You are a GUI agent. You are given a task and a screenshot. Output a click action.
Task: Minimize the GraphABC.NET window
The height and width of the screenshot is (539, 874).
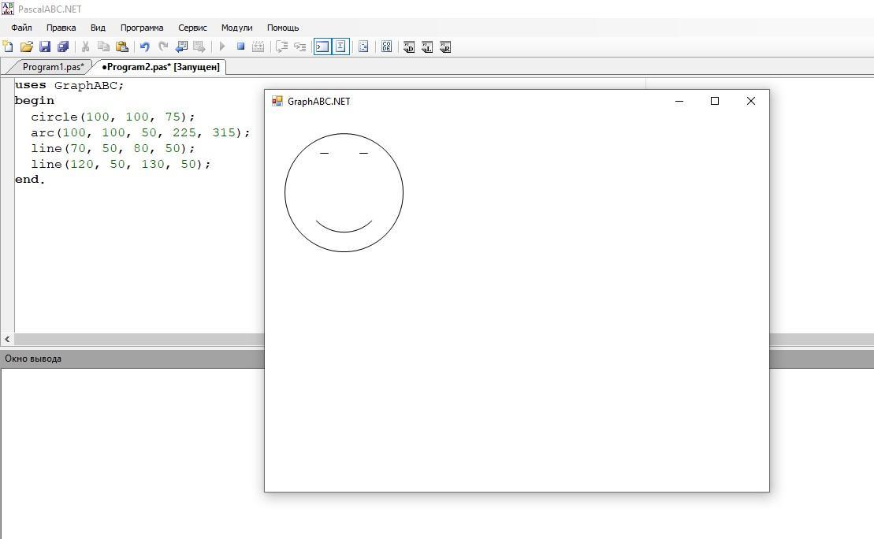click(x=679, y=101)
